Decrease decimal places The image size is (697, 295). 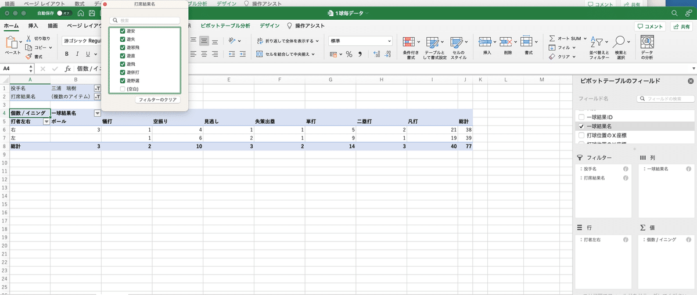point(389,54)
